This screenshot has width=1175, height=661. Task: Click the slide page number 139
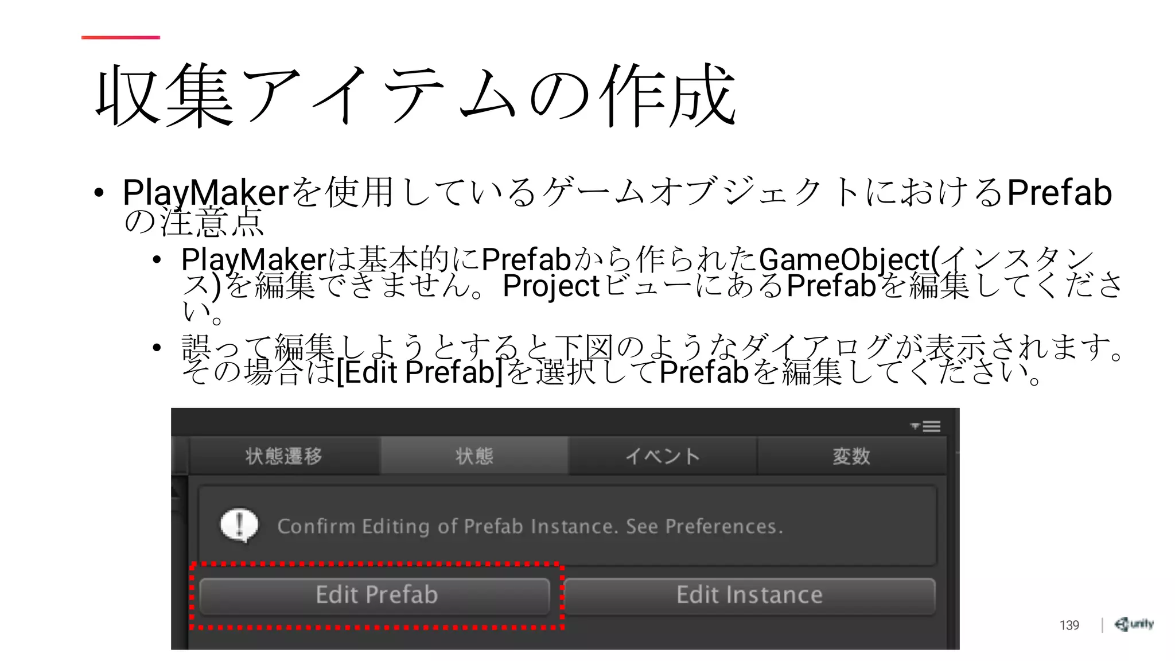[x=1069, y=625]
